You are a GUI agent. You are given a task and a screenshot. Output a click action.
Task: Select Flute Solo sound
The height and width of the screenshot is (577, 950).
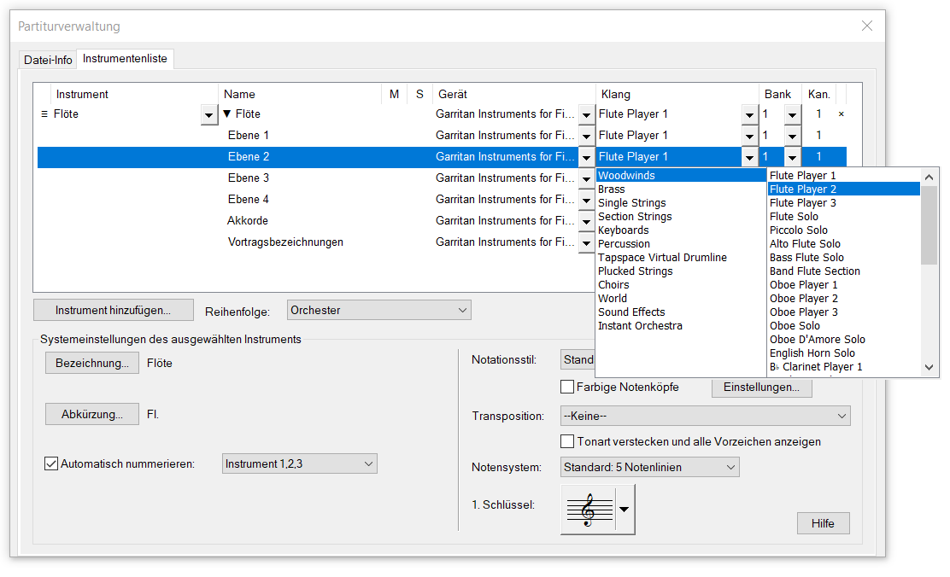844,216
